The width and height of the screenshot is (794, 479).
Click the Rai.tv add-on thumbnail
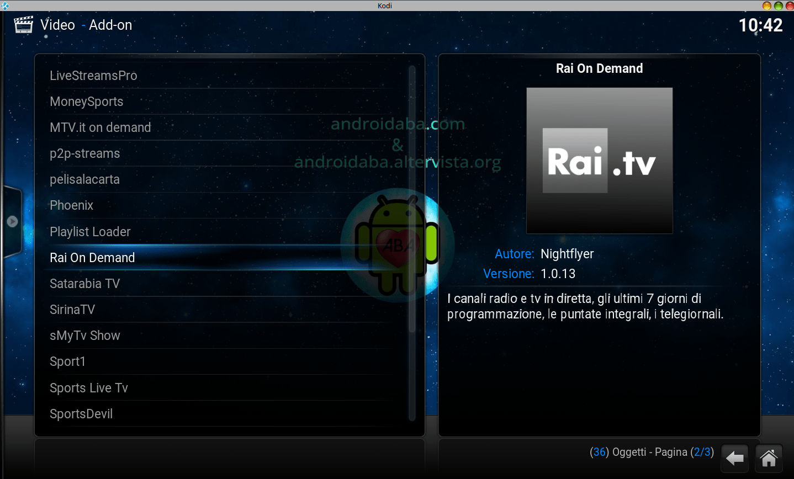tap(600, 161)
